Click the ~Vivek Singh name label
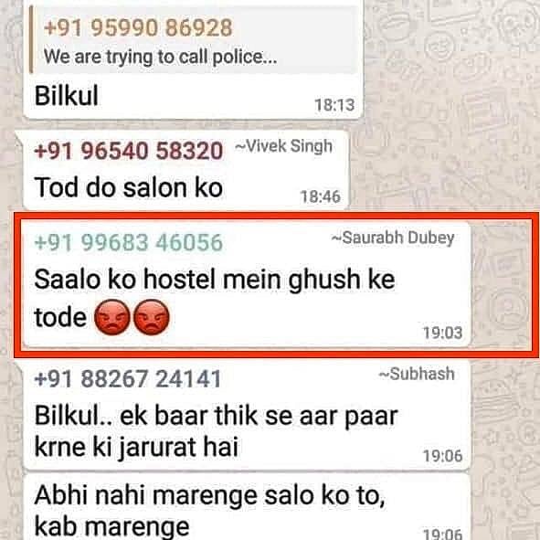 tap(284, 146)
